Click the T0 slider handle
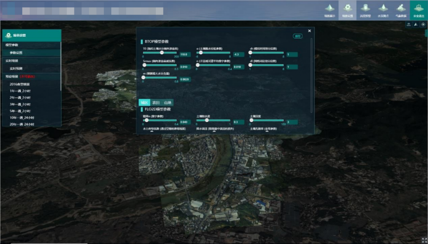This screenshot has height=244, width=428. click(x=162, y=52)
